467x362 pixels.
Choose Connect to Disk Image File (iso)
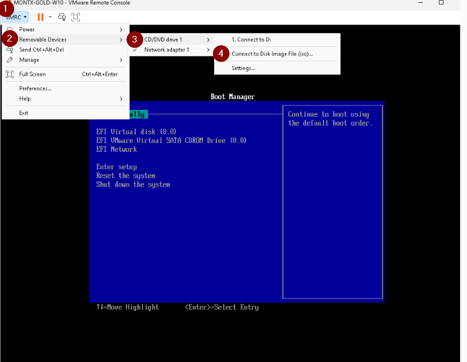click(x=272, y=54)
